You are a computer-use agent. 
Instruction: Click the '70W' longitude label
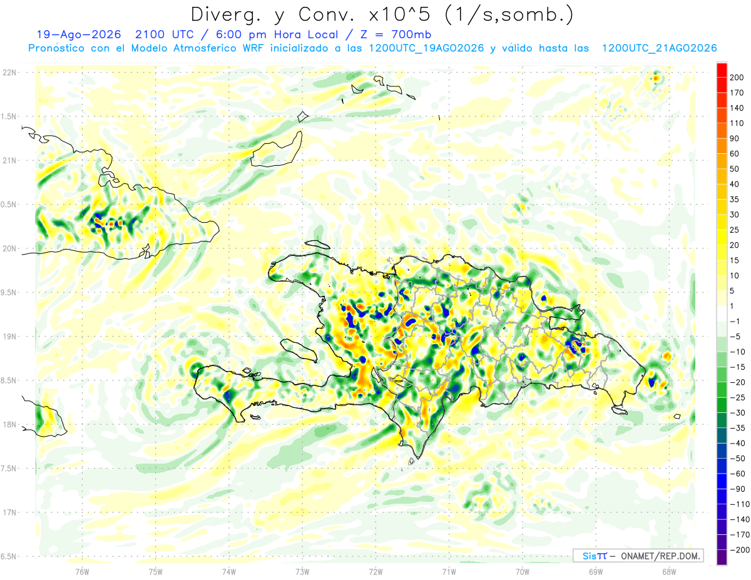click(523, 571)
